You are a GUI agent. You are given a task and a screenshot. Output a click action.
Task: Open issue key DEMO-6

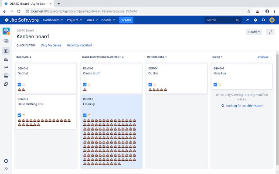point(88,99)
